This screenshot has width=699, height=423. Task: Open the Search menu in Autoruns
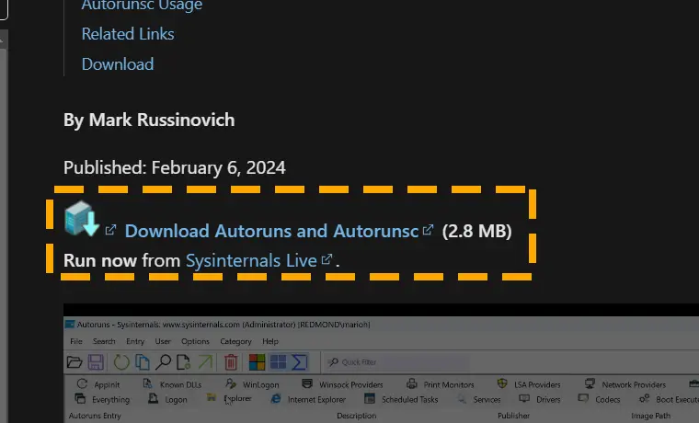[104, 341]
